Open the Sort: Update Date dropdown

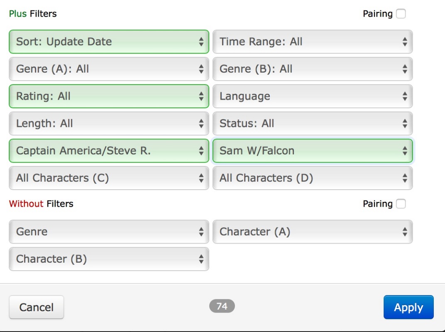109,41
